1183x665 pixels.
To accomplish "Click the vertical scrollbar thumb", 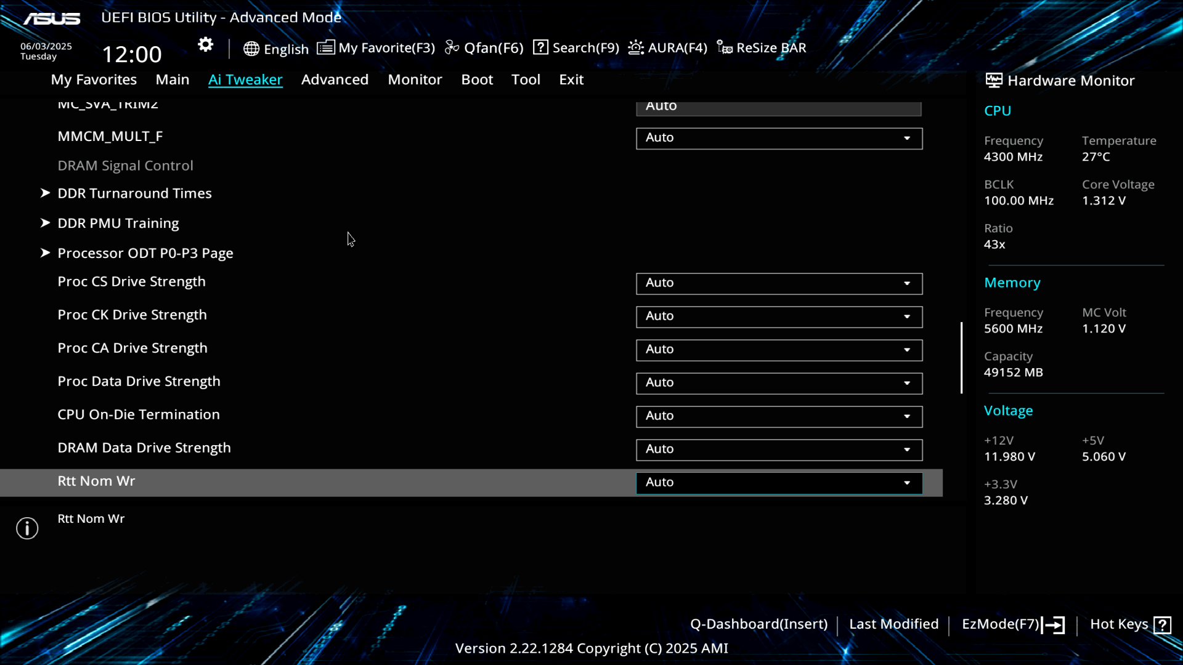I will pyautogui.click(x=961, y=357).
